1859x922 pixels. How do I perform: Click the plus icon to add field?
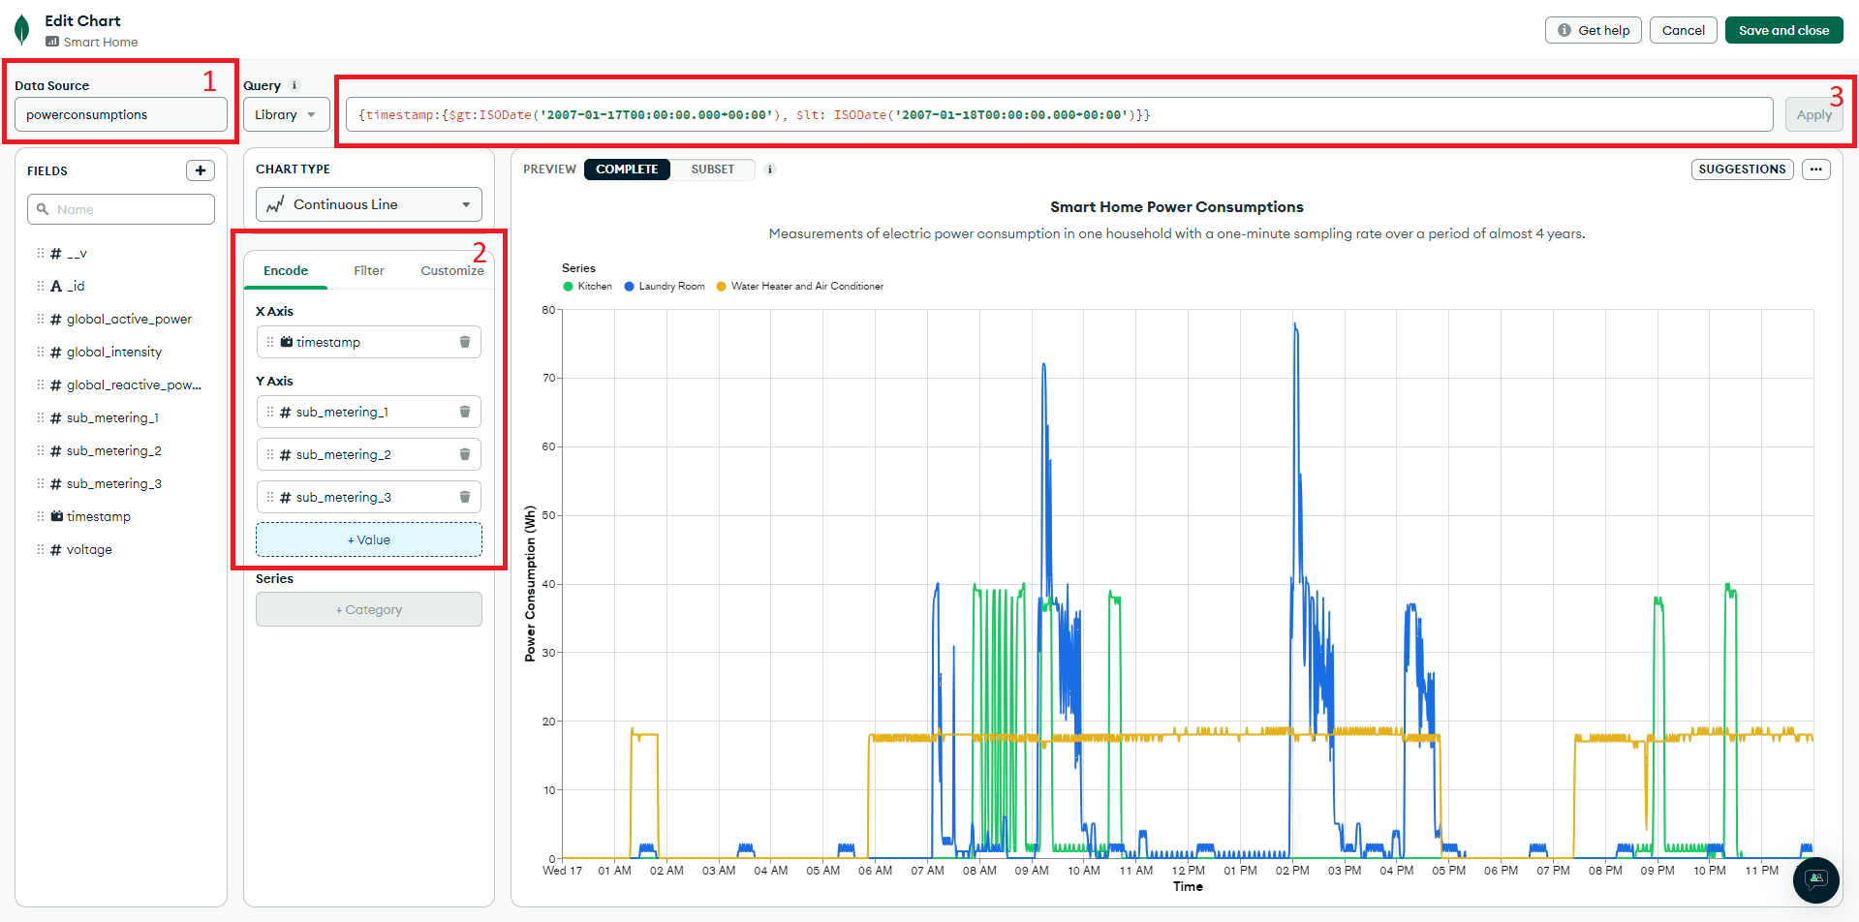[x=200, y=170]
